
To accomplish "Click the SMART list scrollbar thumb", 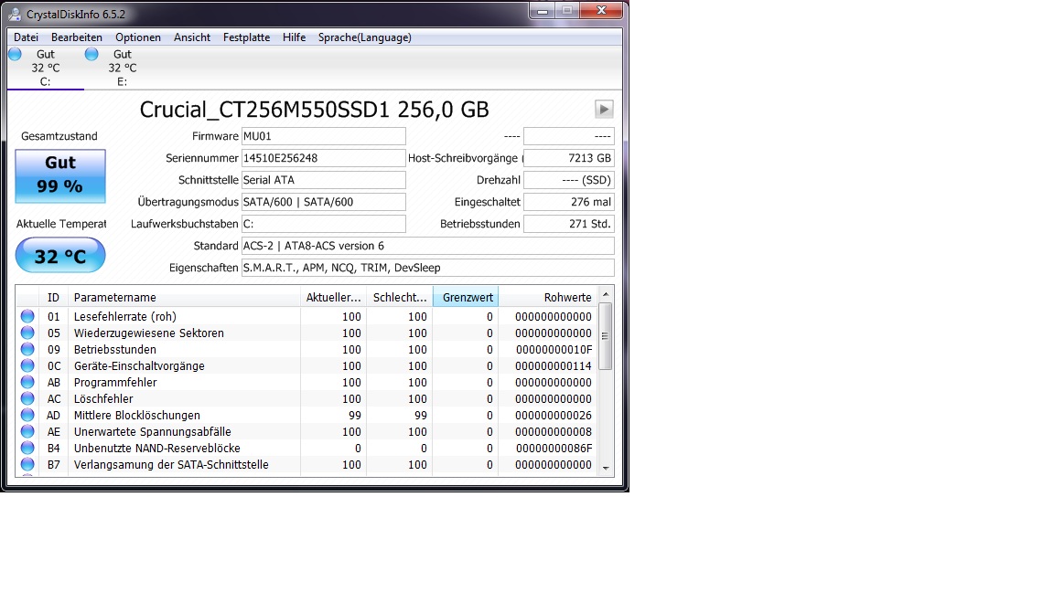I will (x=606, y=335).
